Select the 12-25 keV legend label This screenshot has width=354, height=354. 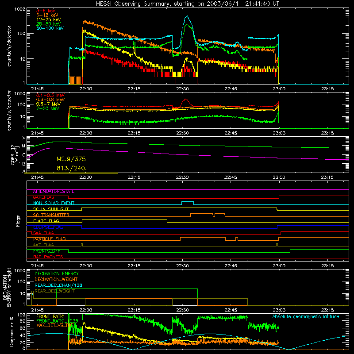(x=49, y=19)
